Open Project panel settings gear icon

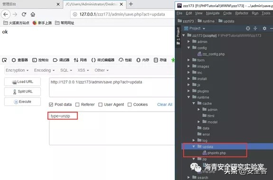pyautogui.click(x=264, y=28)
